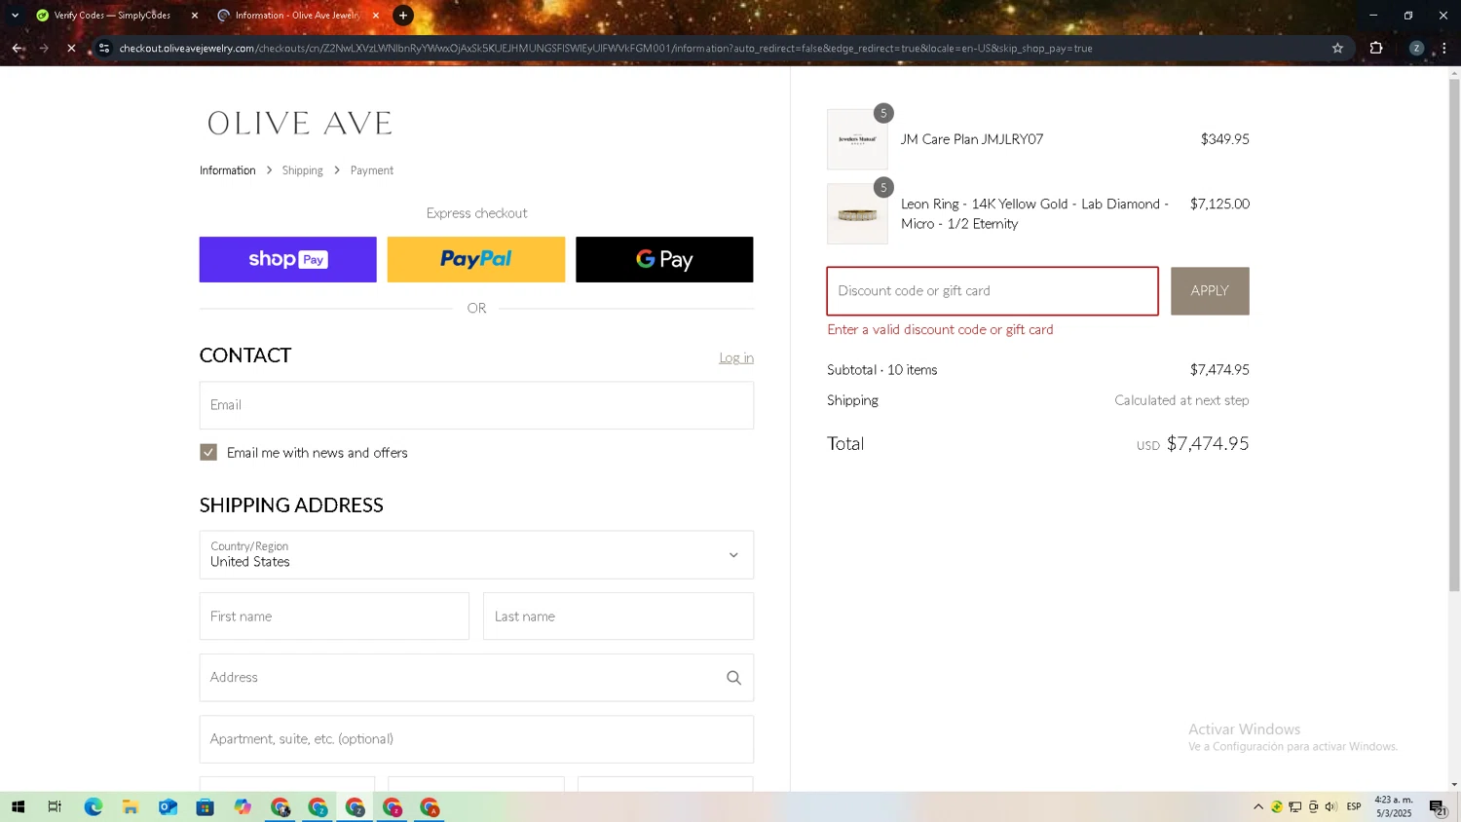This screenshot has width=1461, height=822.
Task: Check out with Google Pay
Action: 664,260
